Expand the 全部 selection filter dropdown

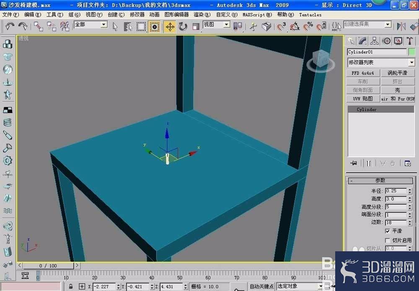(x=103, y=25)
